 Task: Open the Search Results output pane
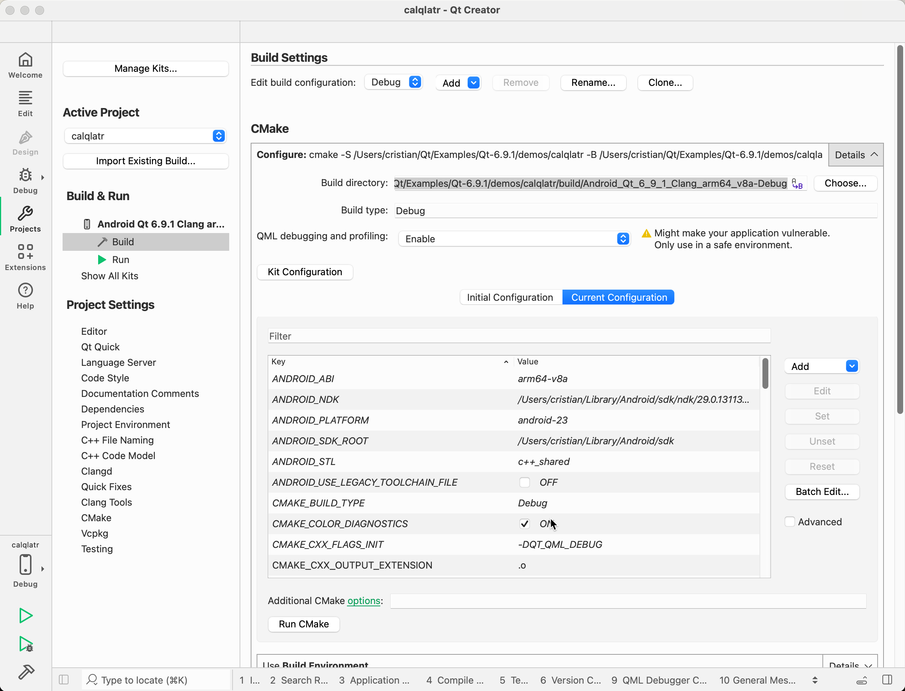(x=299, y=680)
